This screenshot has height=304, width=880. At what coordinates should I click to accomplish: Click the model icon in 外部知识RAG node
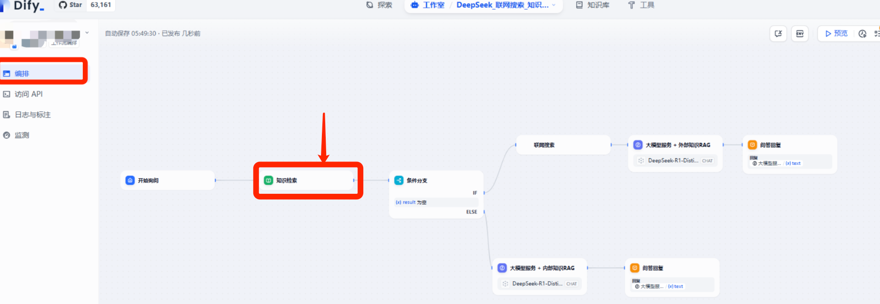641,161
